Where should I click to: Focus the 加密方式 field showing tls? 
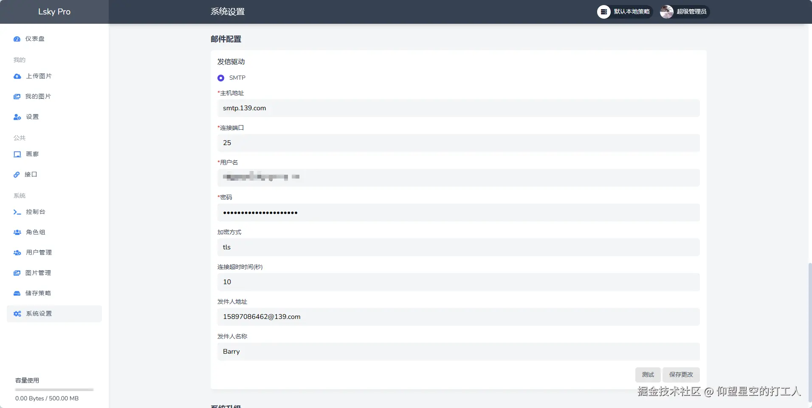pyautogui.click(x=459, y=247)
